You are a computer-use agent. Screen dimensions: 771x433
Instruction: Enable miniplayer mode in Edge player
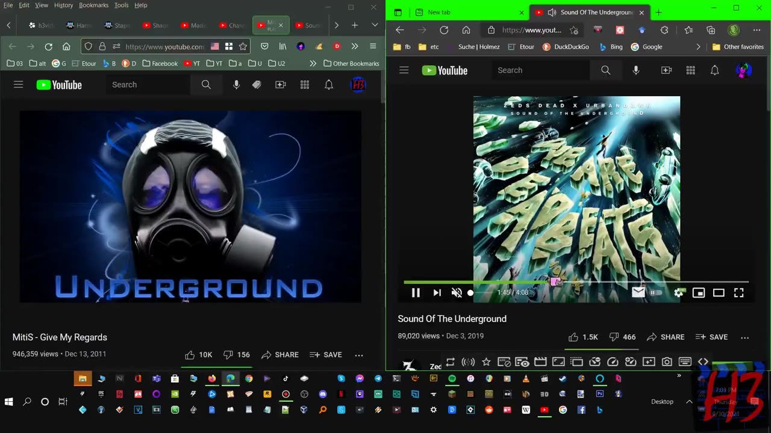[699, 293]
